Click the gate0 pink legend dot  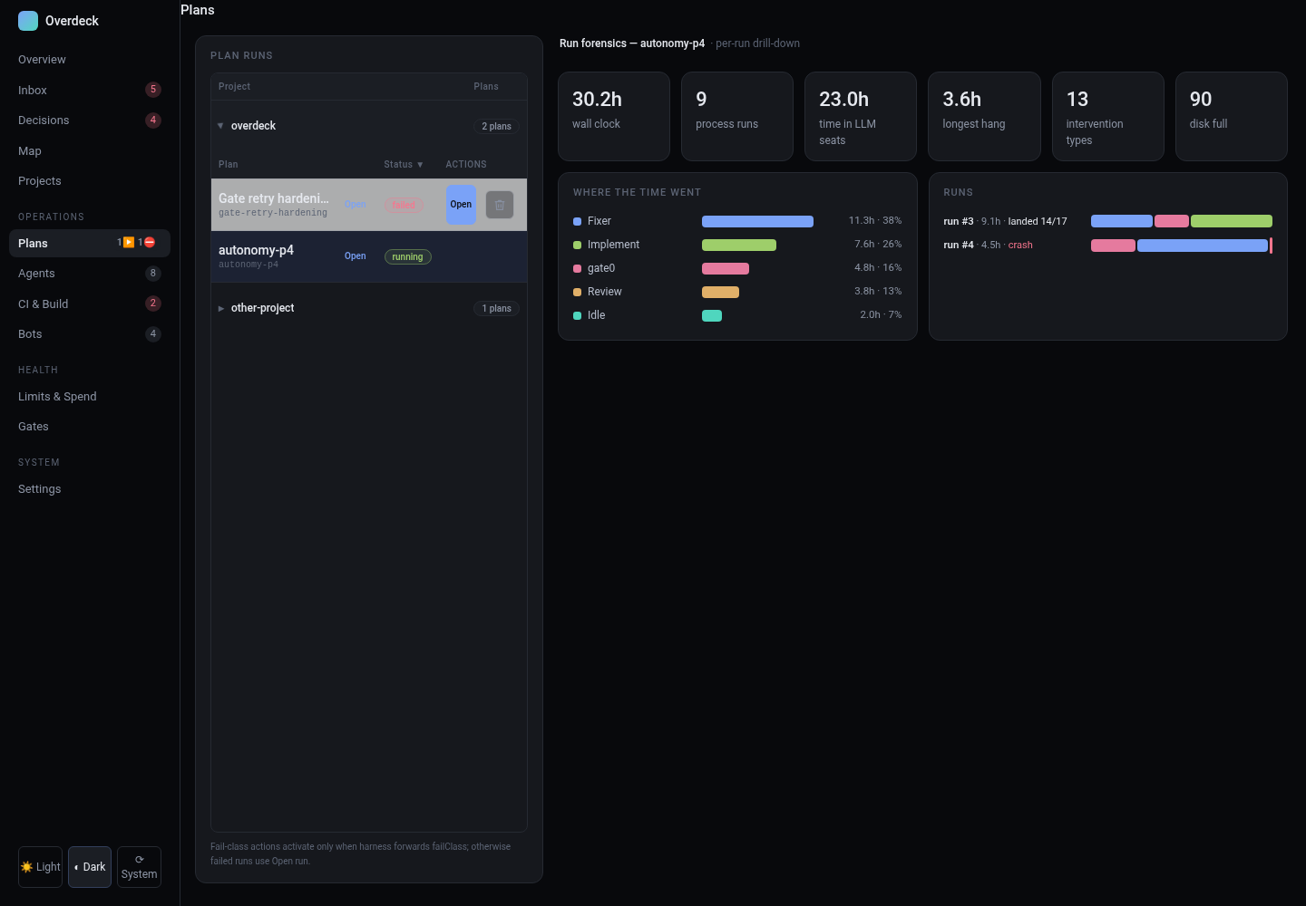coord(577,268)
